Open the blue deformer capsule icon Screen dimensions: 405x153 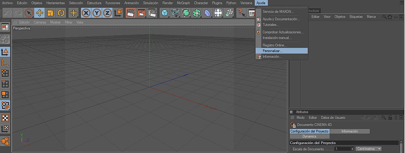tap(207, 13)
